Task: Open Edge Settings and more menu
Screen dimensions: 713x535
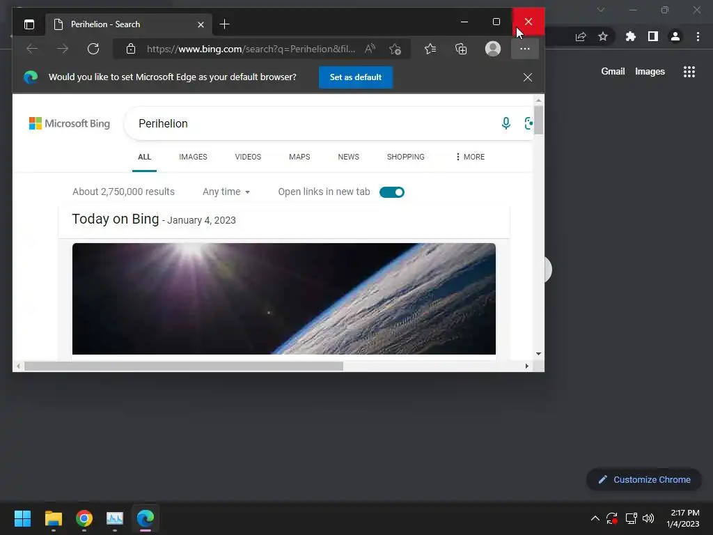Action: (x=525, y=49)
